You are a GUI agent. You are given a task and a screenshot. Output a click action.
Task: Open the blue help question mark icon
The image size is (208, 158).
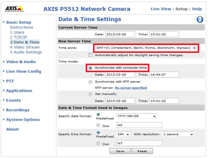(x=199, y=19)
